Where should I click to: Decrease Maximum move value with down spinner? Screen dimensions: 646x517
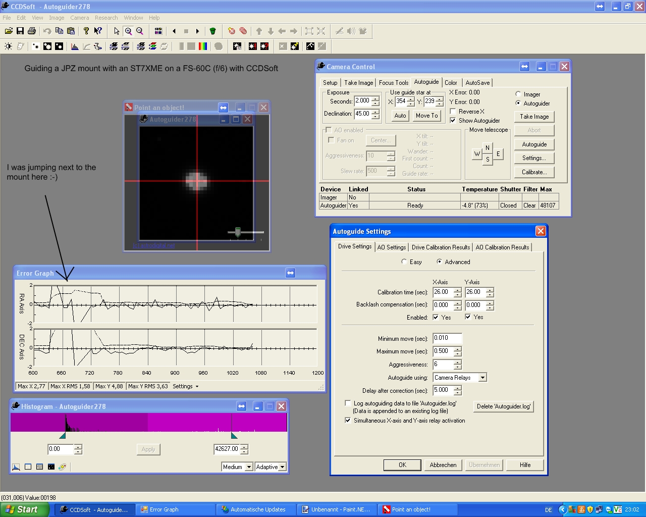(x=457, y=353)
